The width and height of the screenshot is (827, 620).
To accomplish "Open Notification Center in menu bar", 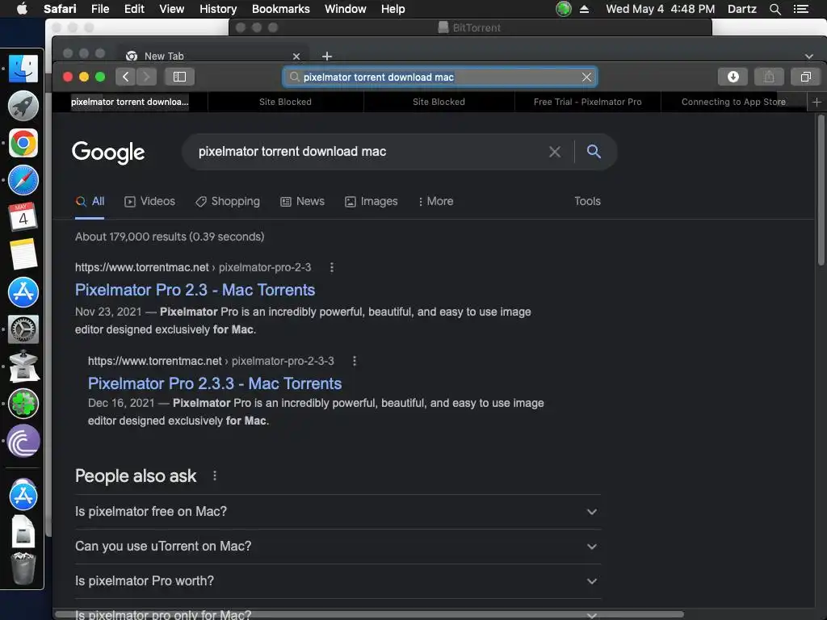I will [x=800, y=9].
